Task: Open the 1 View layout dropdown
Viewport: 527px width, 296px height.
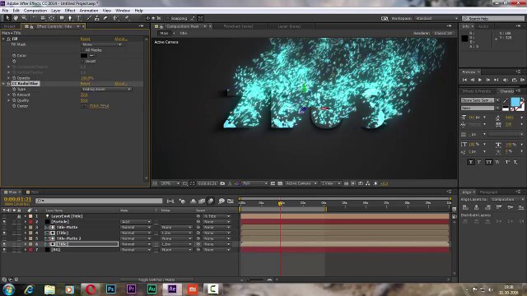Action: coord(331,183)
